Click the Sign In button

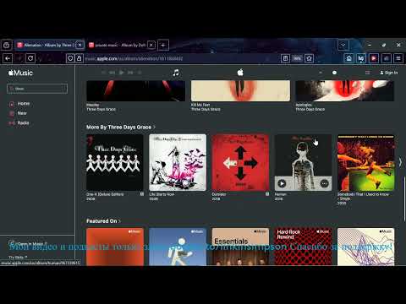point(389,73)
